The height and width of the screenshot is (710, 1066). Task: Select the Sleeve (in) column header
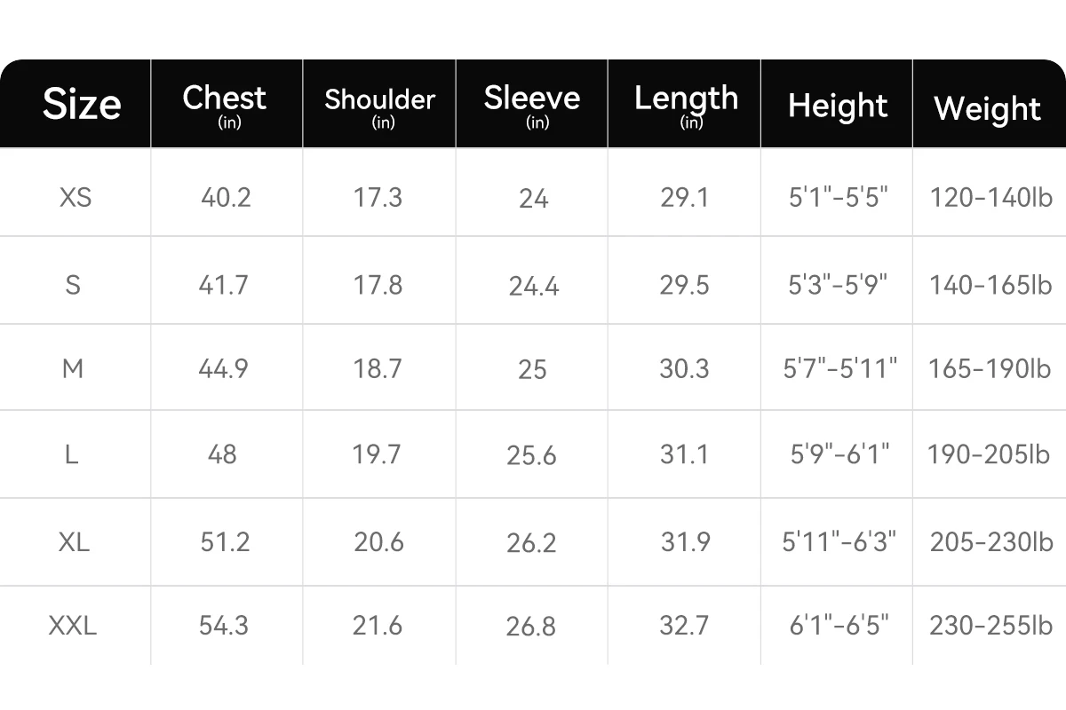tap(532, 105)
